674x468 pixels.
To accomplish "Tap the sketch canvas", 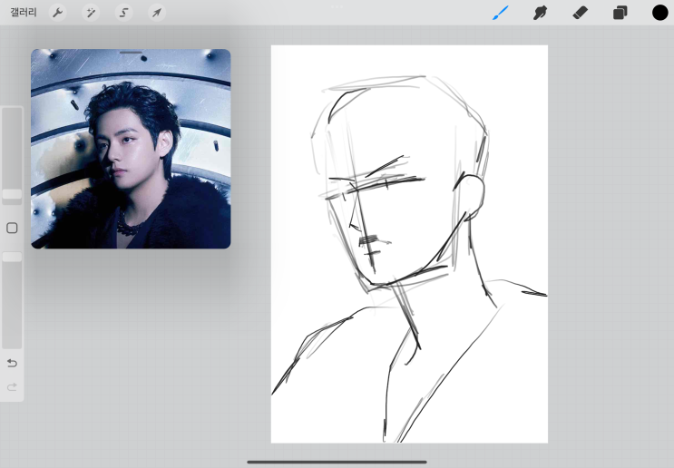I will 409,244.
